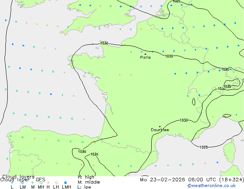Click the '1030' isobar label northeast of Dourbies

tap(184, 120)
